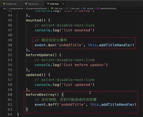Click the eslint-disable-next-line comment on line 46

65,25
